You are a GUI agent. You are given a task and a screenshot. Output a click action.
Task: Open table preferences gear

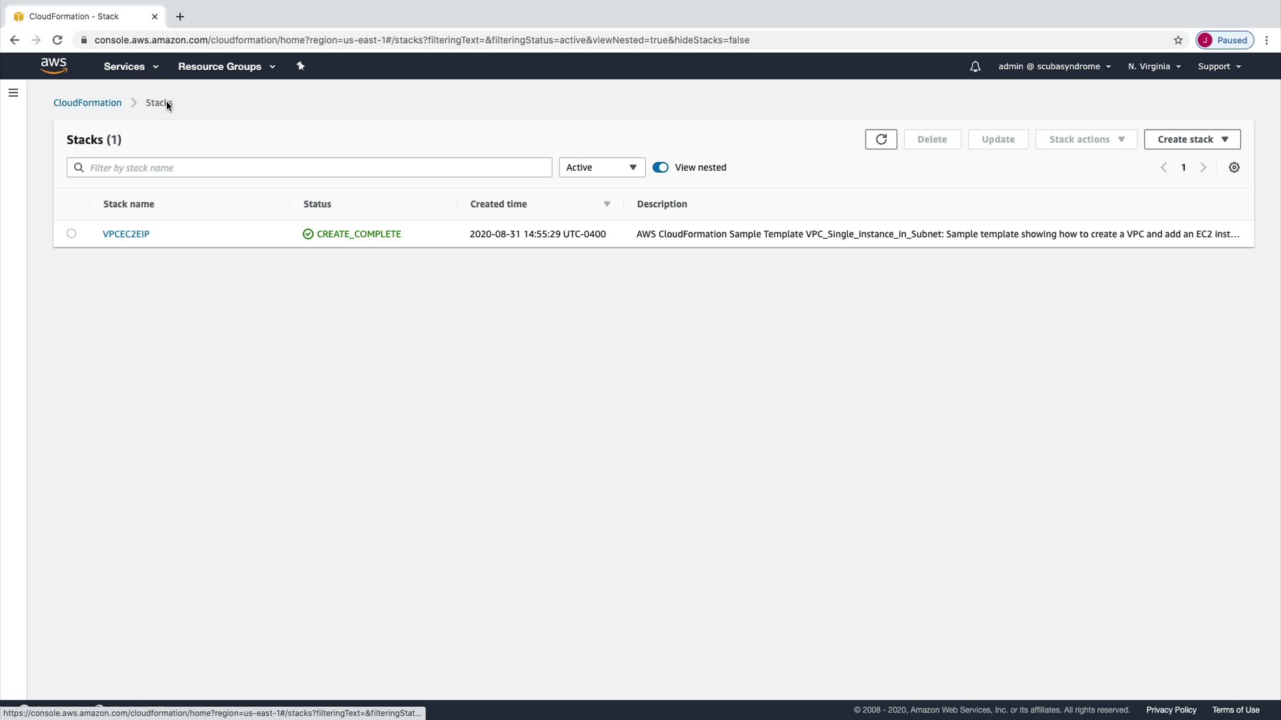tap(1234, 167)
